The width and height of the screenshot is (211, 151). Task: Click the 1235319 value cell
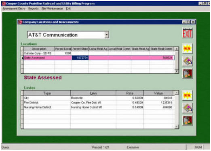[158, 103]
